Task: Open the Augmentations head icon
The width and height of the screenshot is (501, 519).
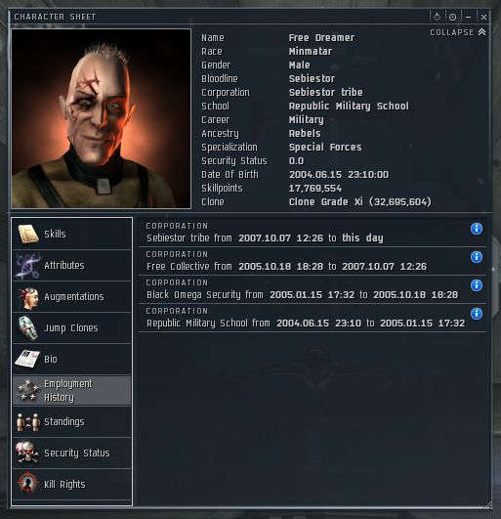Action: click(x=28, y=297)
